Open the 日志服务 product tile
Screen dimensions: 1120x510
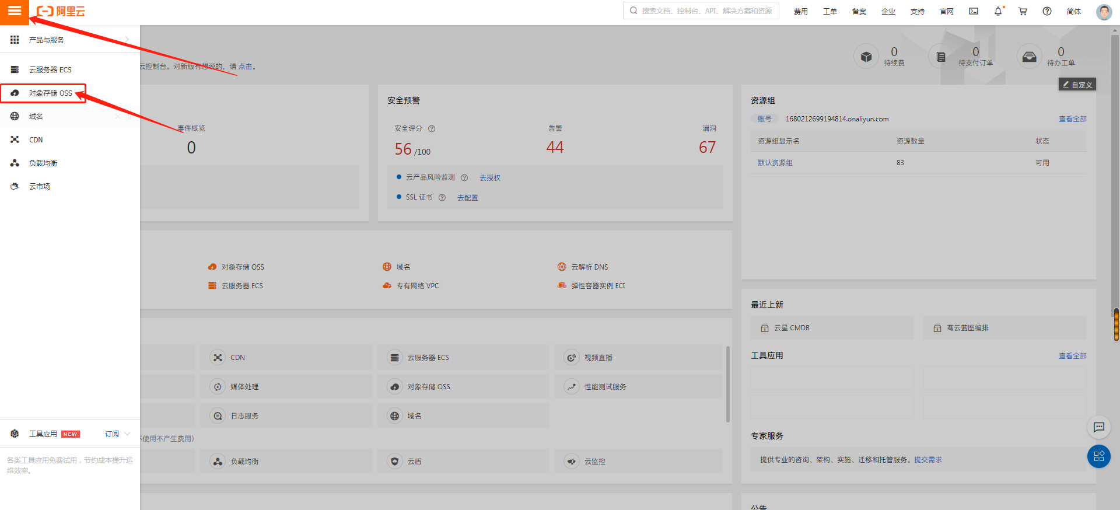[x=286, y=416]
